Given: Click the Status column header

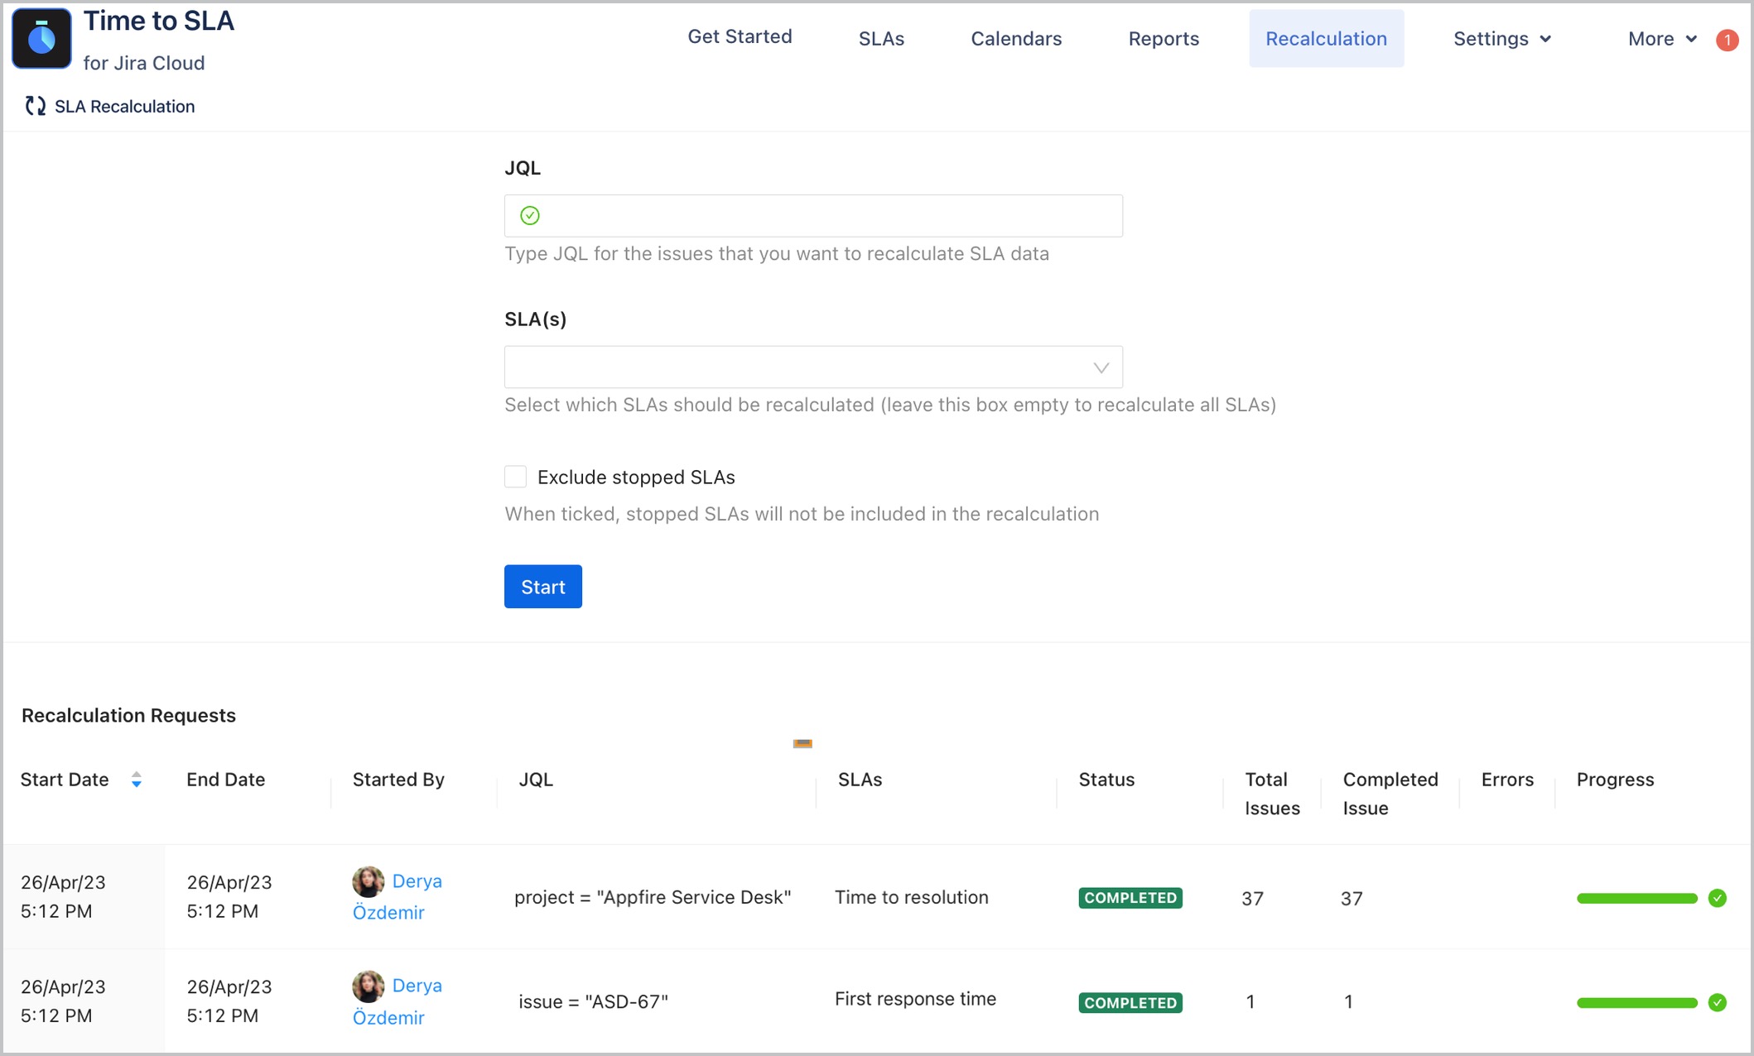Looking at the screenshot, I should coord(1106,780).
